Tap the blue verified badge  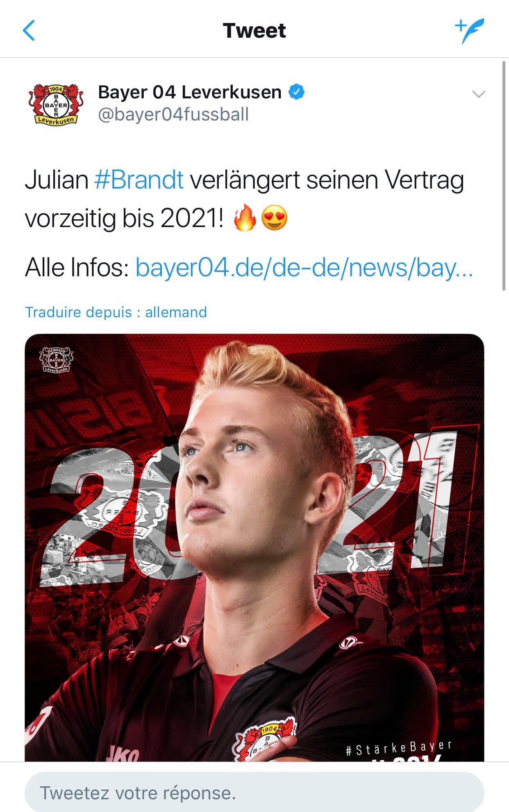(x=297, y=92)
